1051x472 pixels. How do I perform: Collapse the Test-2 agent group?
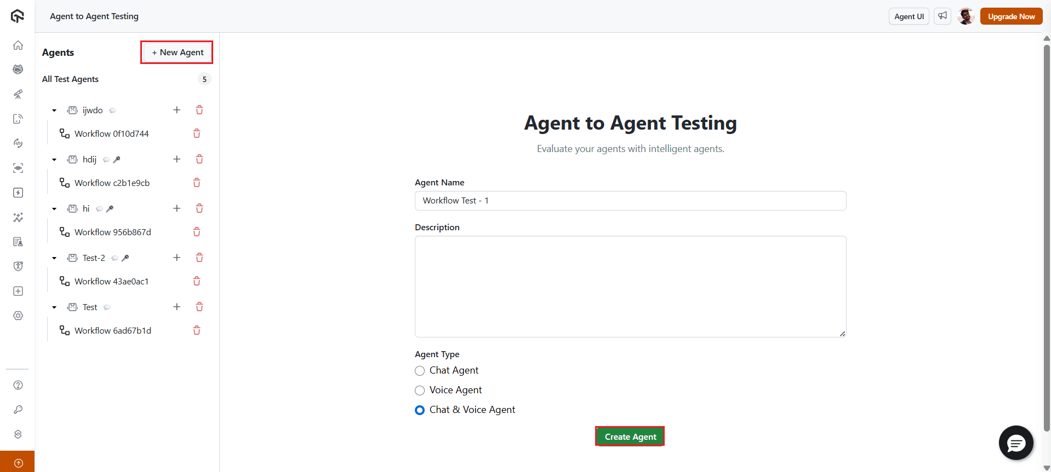click(x=54, y=258)
